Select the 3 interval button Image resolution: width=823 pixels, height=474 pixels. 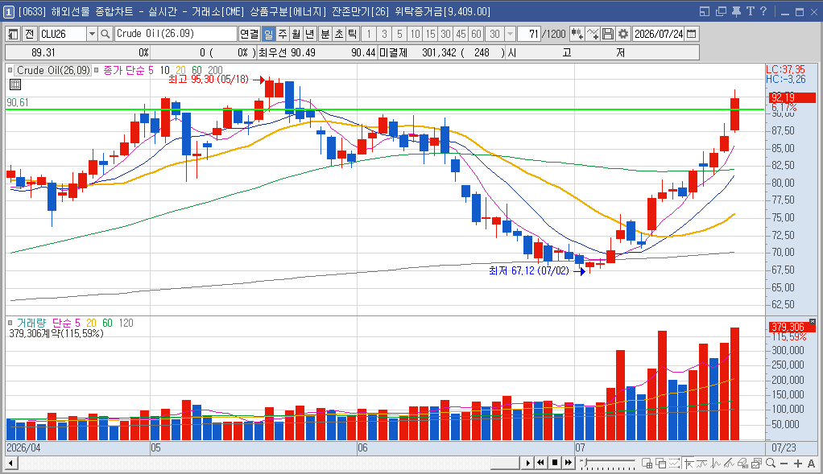pos(384,34)
